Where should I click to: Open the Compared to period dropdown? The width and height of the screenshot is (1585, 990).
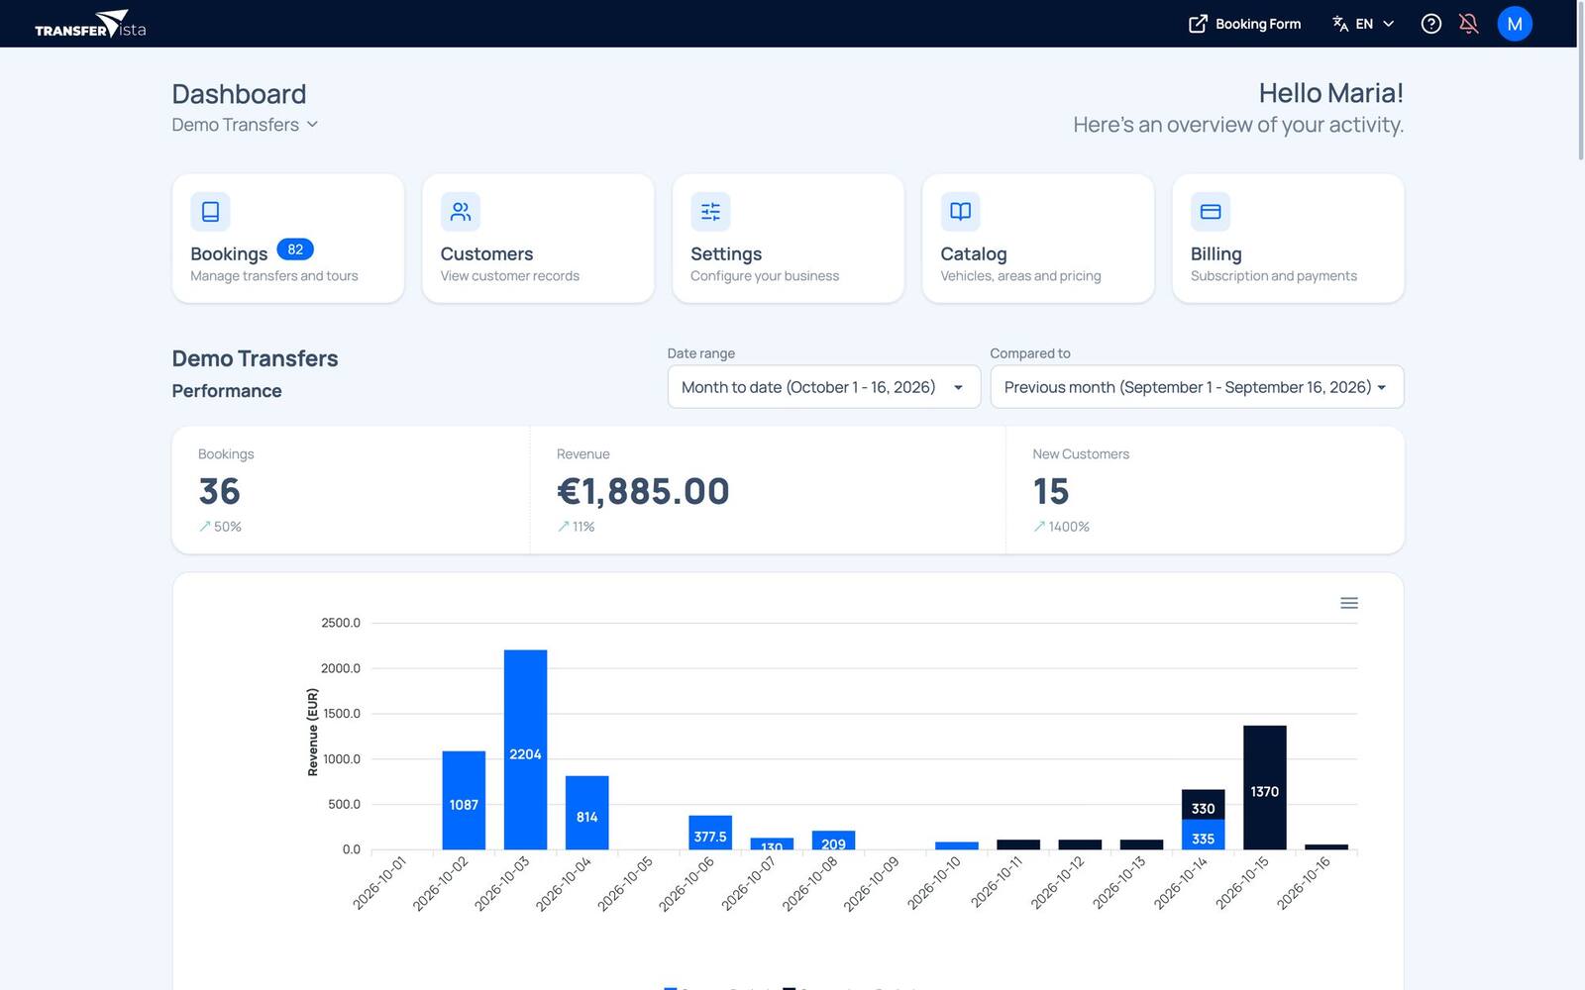click(x=1197, y=387)
